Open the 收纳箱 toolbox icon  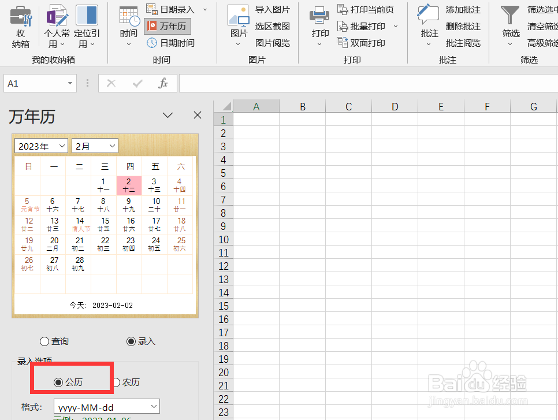point(21,16)
